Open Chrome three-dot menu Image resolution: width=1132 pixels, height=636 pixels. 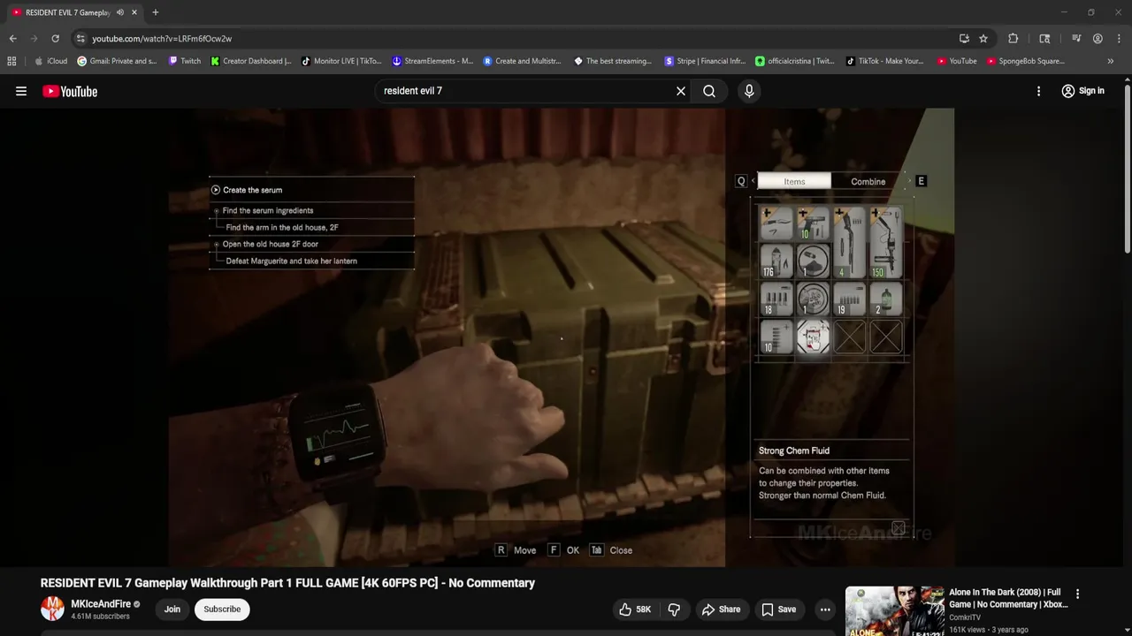point(1118,39)
